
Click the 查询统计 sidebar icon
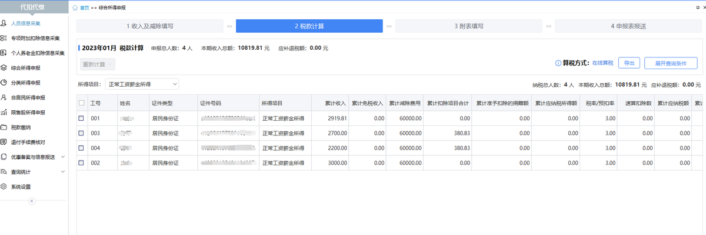(x=4, y=172)
